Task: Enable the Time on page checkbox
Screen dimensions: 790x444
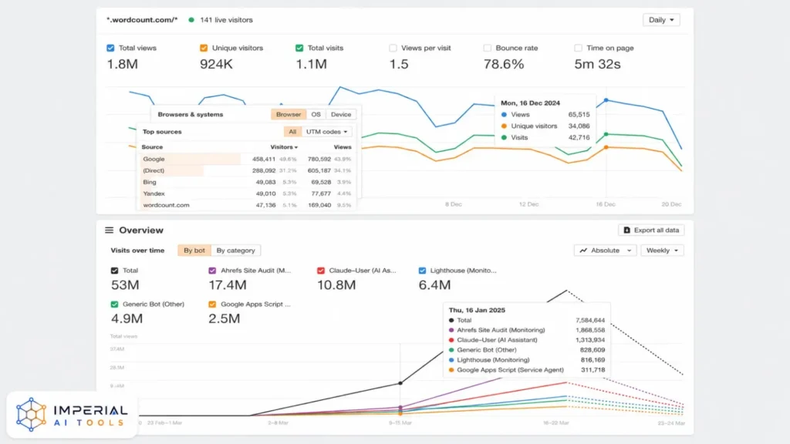Action: click(x=578, y=48)
